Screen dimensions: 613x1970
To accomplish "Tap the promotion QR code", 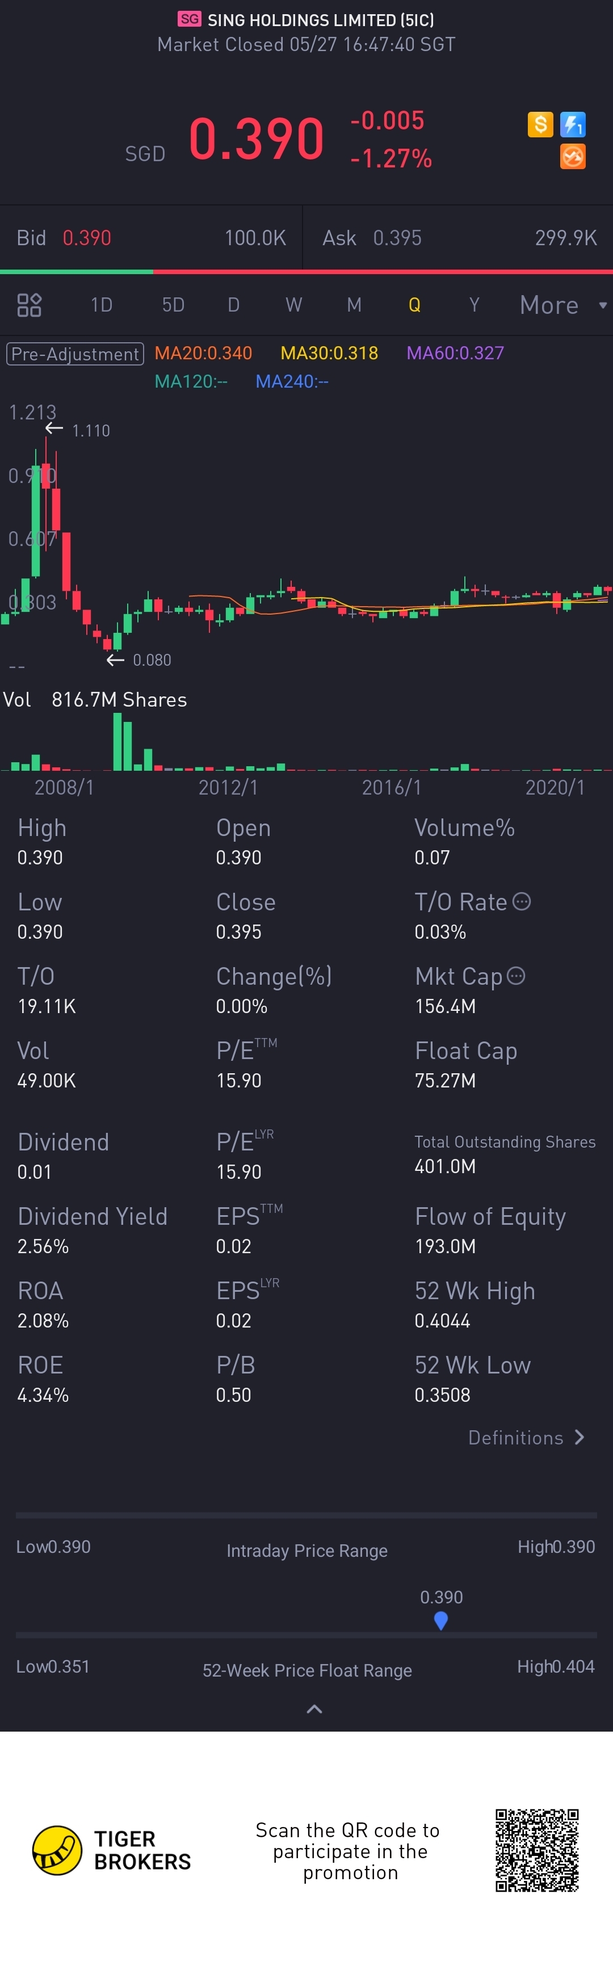I will tap(536, 1851).
